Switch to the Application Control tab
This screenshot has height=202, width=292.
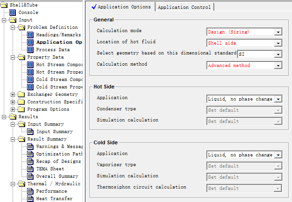tap(184, 7)
